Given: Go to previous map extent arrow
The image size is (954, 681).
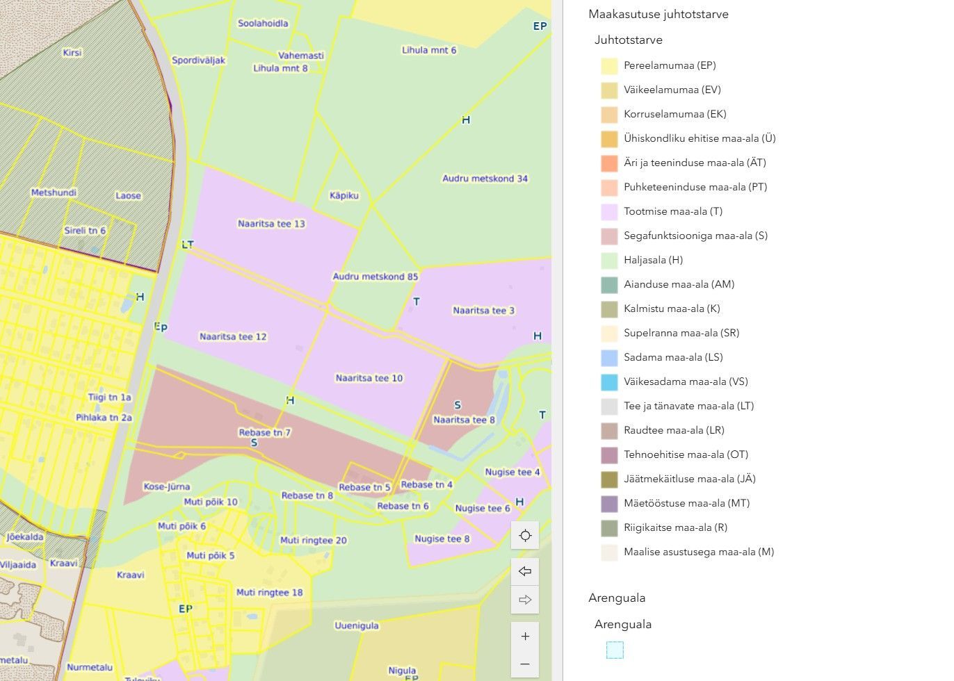Looking at the screenshot, I should [x=525, y=571].
